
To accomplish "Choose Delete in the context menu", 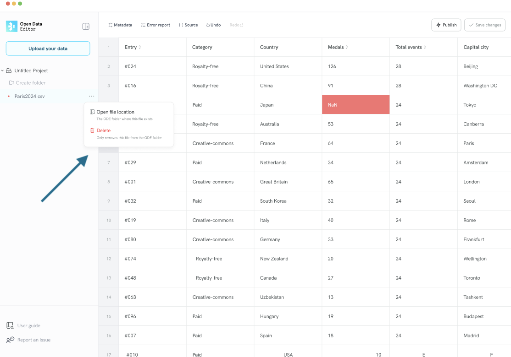I will click(x=103, y=130).
